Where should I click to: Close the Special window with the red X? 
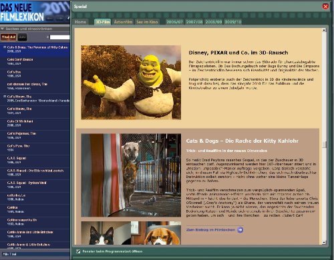(325, 7)
